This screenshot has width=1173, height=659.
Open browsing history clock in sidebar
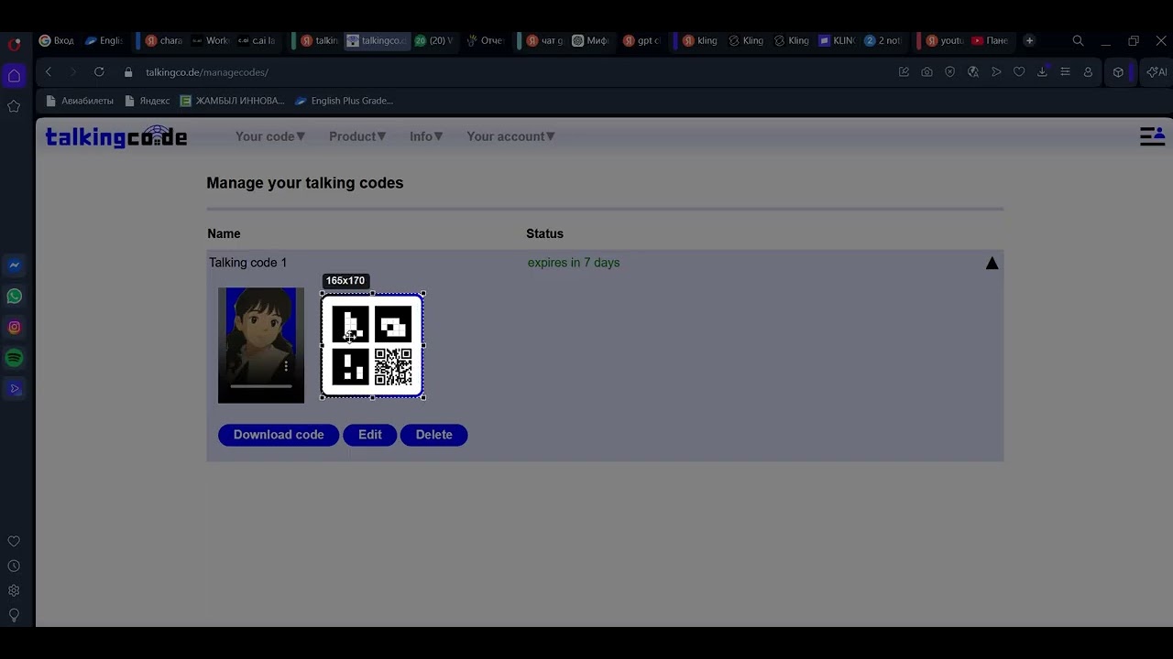[14, 567]
